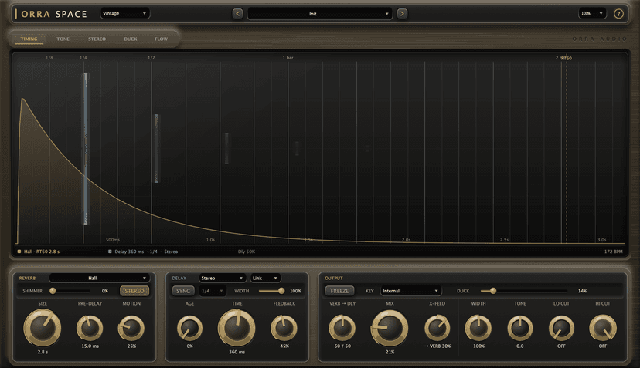Click the Age delay knob
This screenshot has height=368, width=640.
[x=190, y=328]
